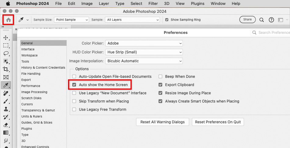The width and height of the screenshot is (290, 148).
Task: Open Interface preferences category
Action: tap(28, 49)
